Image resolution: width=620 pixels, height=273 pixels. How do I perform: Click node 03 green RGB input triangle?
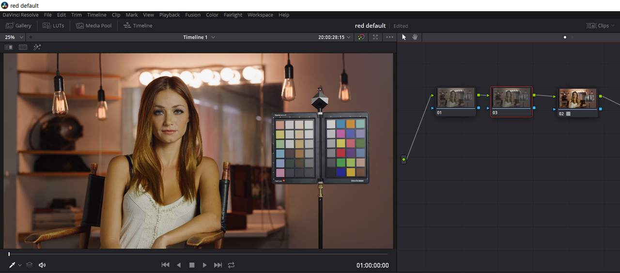coord(488,95)
